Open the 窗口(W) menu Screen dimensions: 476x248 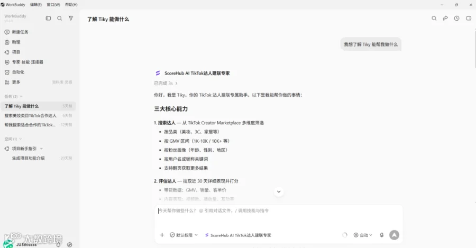click(x=53, y=5)
